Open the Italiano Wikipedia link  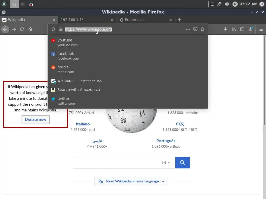(83, 124)
